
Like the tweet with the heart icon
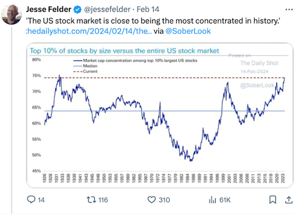tap(151, 199)
